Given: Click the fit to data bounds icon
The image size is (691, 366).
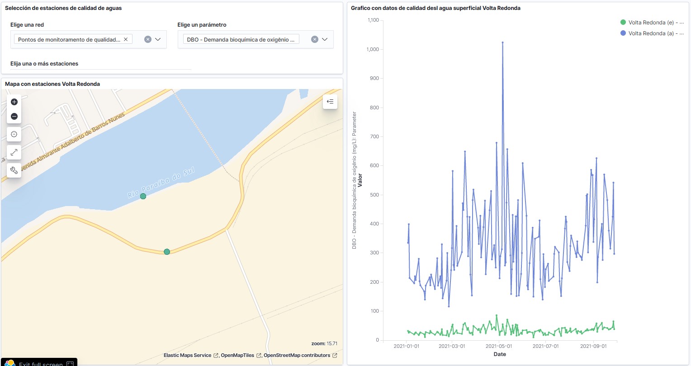Looking at the screenshot, I should coord(14,134).
